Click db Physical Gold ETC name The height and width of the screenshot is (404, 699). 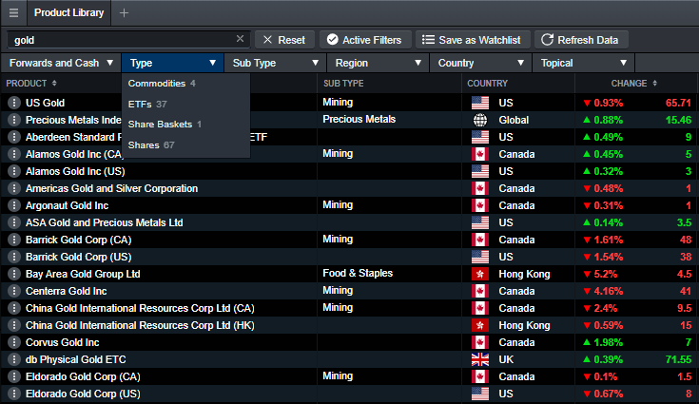click(76, 359)
